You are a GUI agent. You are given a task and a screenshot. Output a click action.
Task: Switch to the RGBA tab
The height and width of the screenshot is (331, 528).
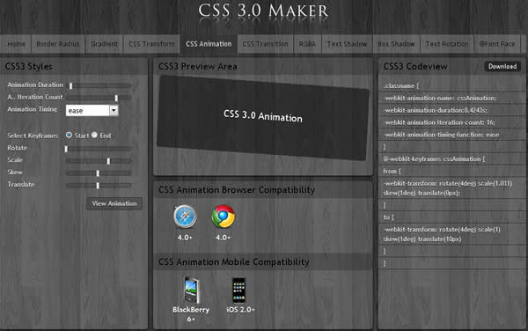tap(307, 44)
